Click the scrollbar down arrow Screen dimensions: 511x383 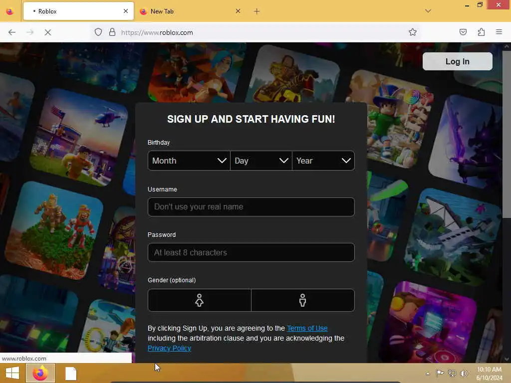click(507, 359)
